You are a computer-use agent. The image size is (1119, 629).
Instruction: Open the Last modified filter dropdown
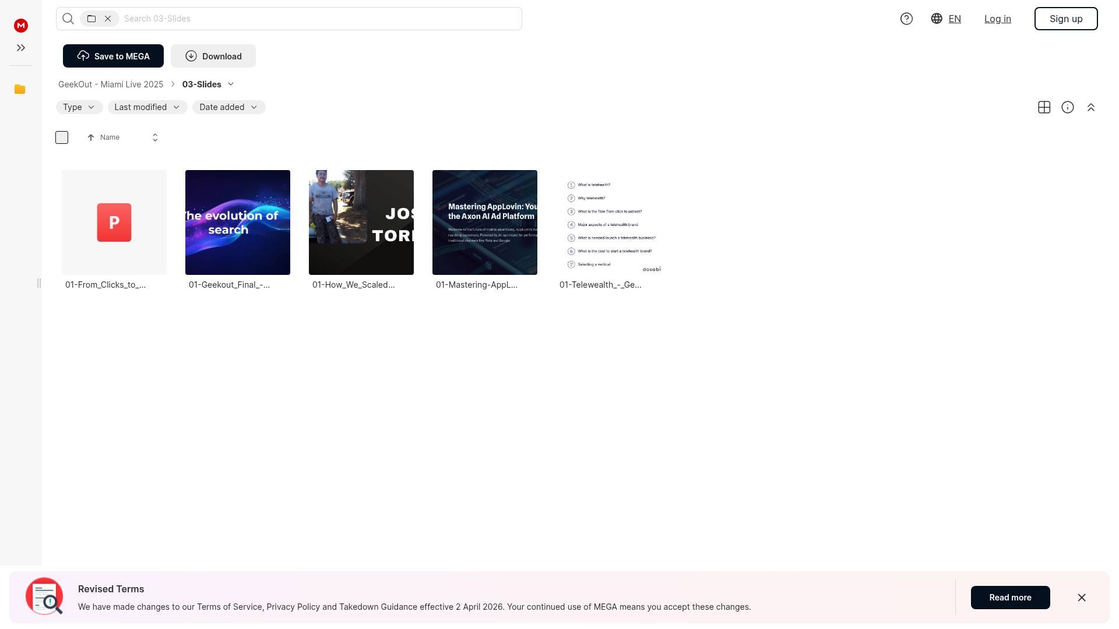point(147,107)
